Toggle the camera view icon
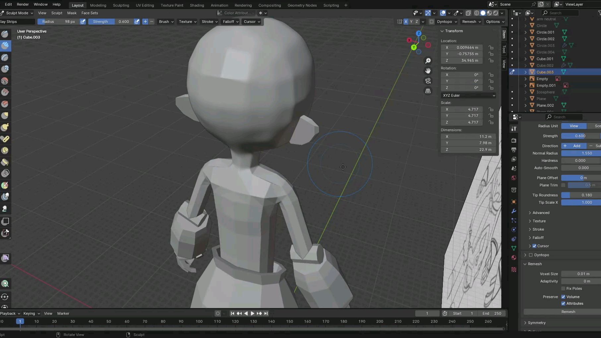Viewport: 601px width, 338px height. pos(428,81)
